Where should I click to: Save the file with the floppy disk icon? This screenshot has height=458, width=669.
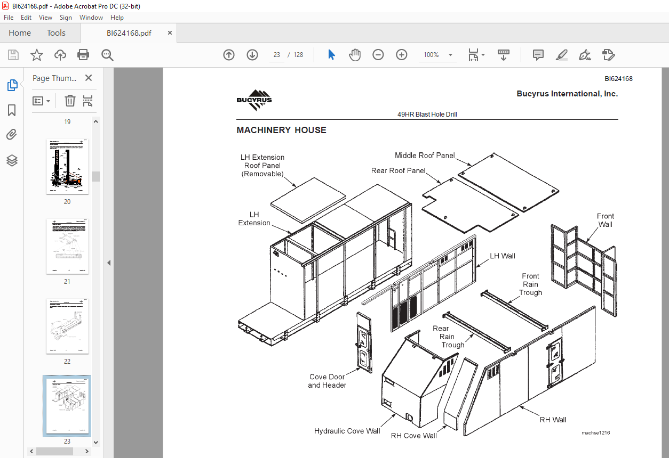13,55
